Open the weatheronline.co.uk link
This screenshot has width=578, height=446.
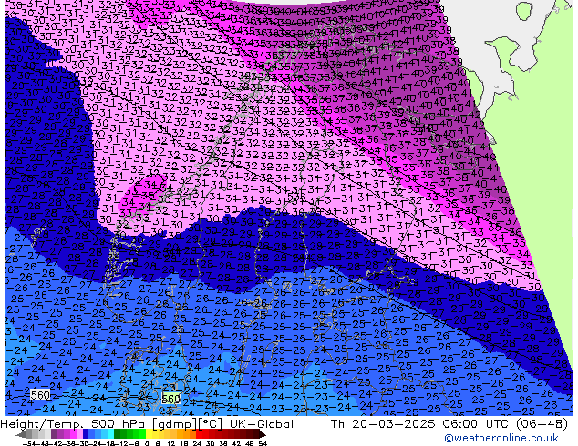point(501,438)
